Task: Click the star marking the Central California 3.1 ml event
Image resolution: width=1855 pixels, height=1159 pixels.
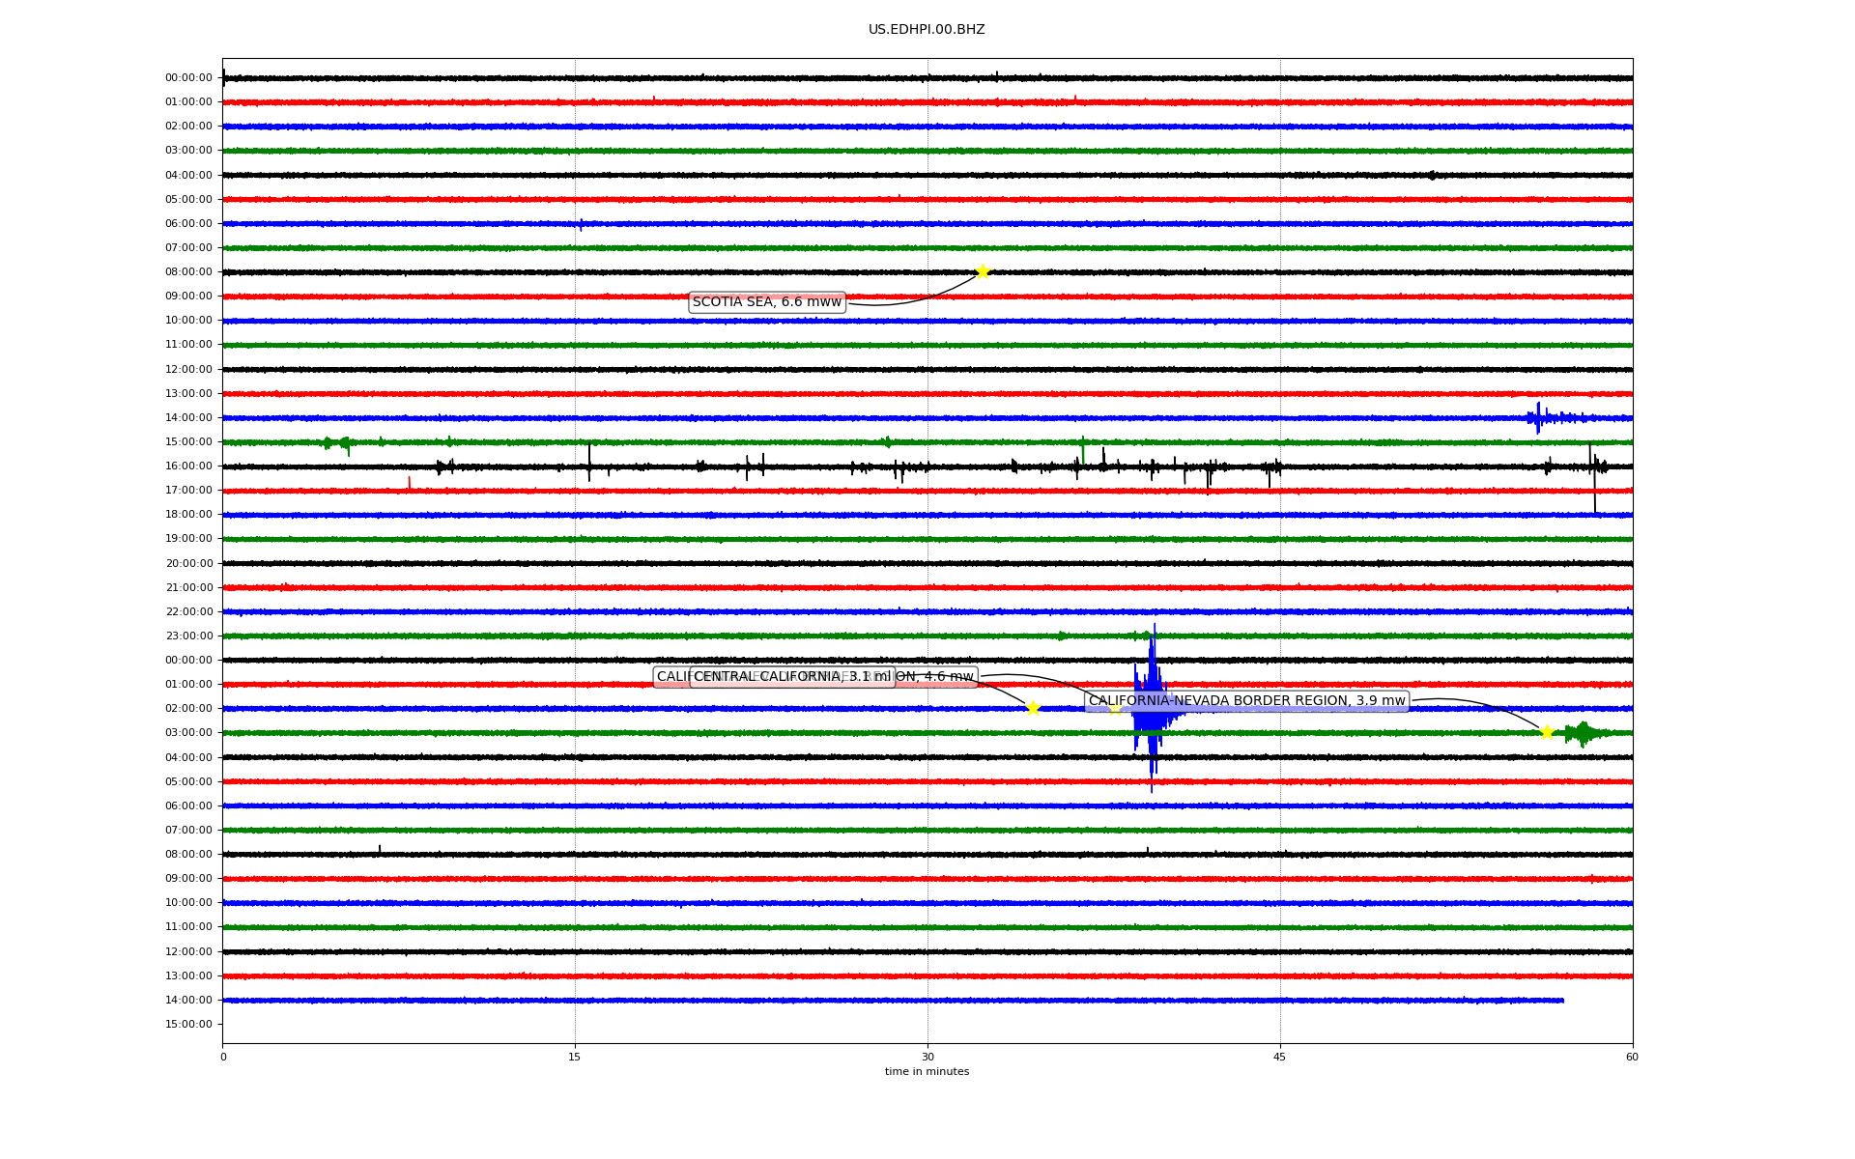Action: coord(1033,708)
